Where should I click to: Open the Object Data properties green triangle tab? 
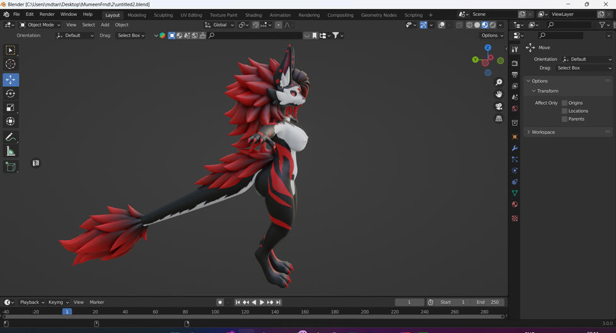514,193
